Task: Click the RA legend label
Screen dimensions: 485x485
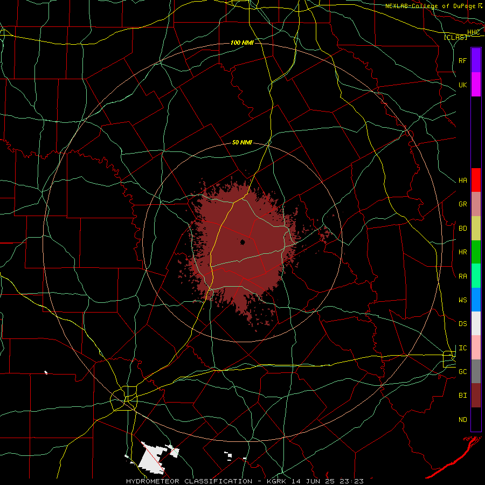Action: [462, 276]
